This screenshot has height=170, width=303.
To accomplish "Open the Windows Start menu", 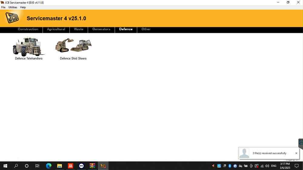I will [x=5, y=166].
